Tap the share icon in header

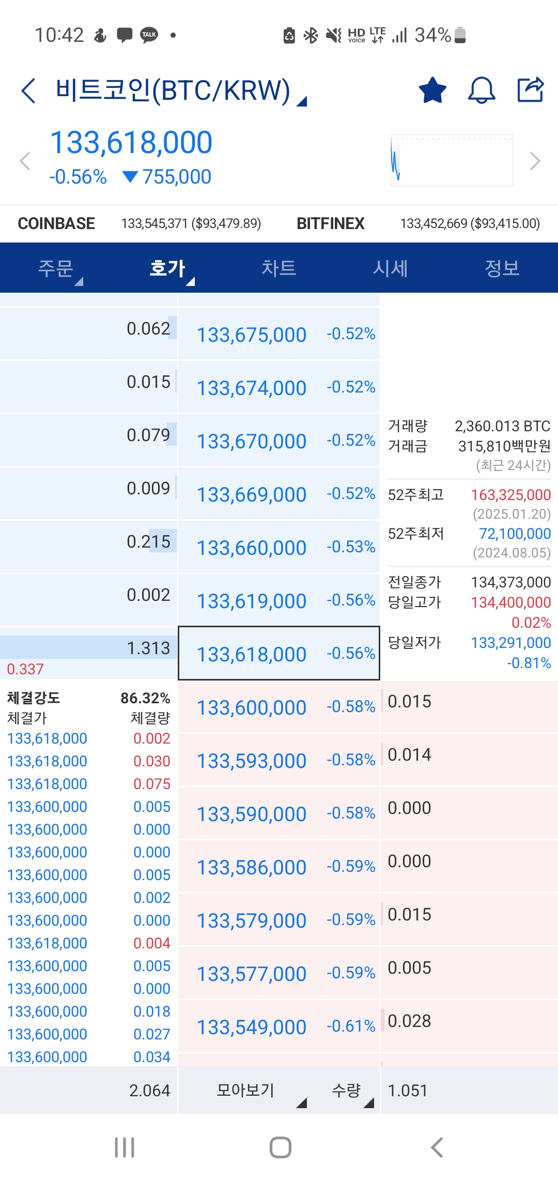531,90
